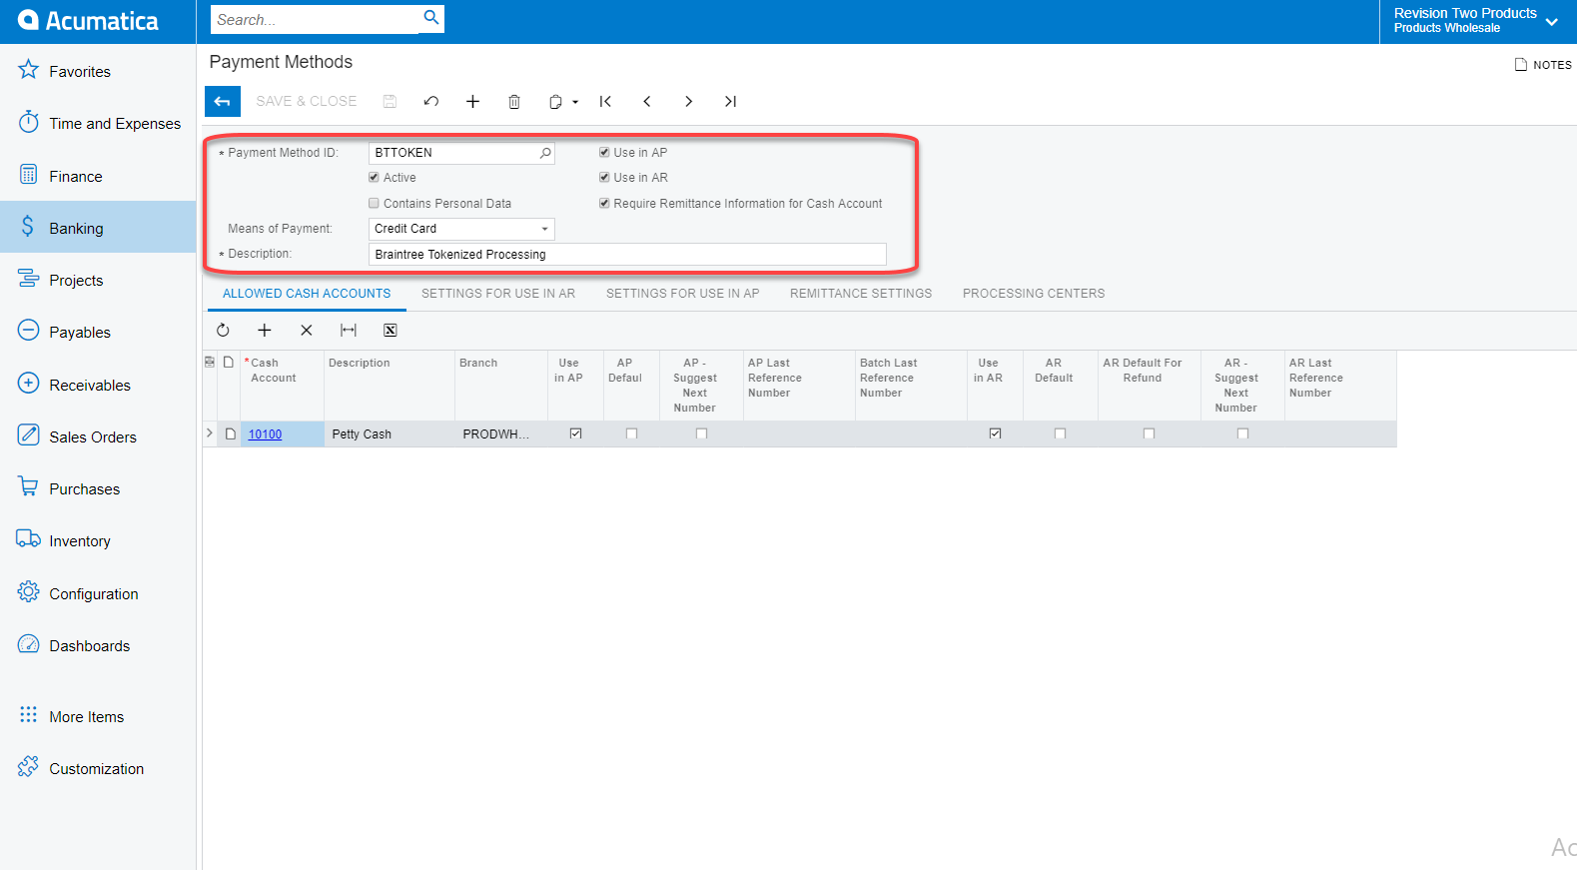The width and height of the screenshot is (1577, 870).
Task: Open the Notes for this record
Action: (1543, 65)
